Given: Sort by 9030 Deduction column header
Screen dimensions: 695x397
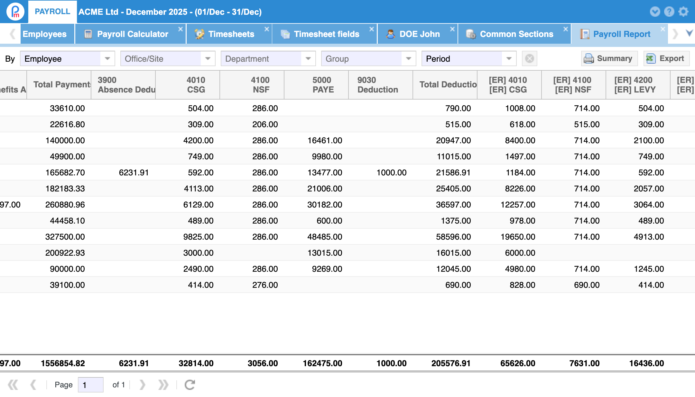Looking at the screenshot, I should pyautogui.click(x=381, y=85).
